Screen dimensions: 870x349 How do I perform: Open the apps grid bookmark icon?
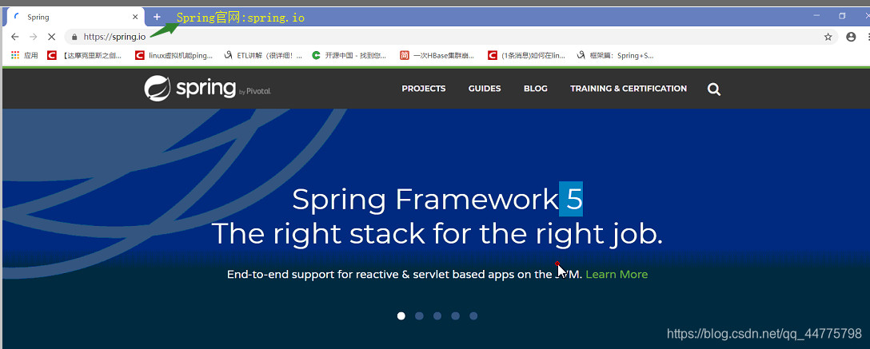click(x=15, y=55)
